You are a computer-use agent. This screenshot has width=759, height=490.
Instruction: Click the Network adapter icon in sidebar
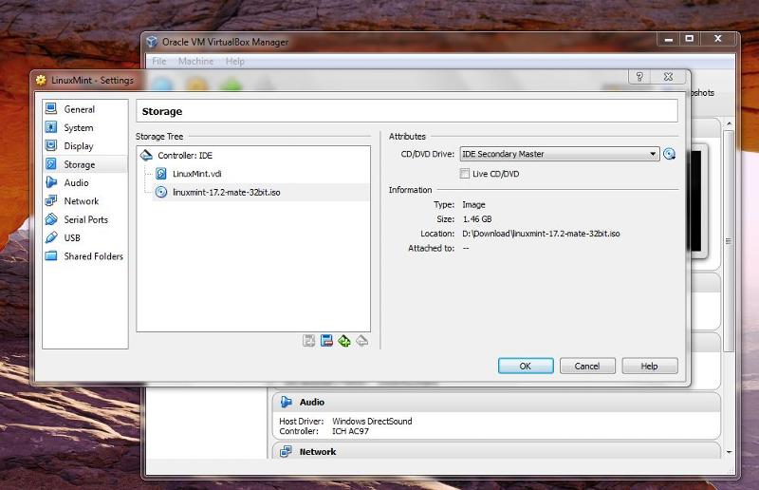tap(51, 200)
